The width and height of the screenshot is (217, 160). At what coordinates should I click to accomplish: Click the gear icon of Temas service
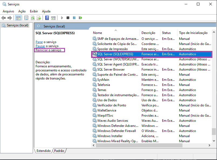(x=95, y=90)
